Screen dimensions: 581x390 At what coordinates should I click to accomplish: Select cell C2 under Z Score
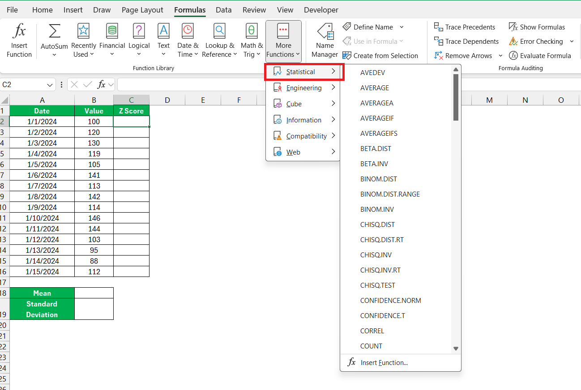click(131, 122)
